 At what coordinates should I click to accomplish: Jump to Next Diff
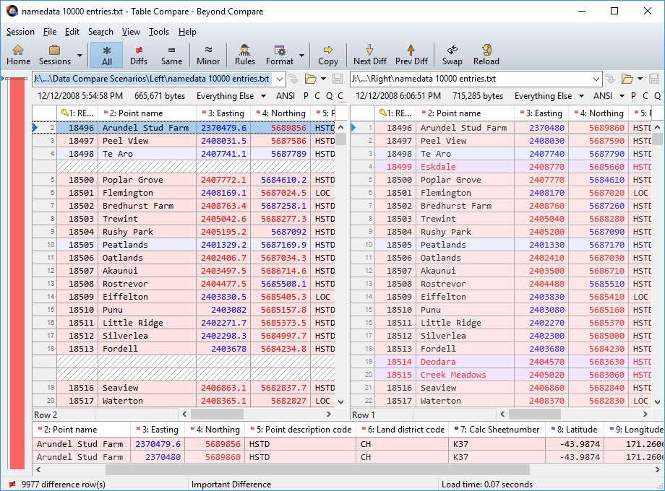[x=370, y=55]
